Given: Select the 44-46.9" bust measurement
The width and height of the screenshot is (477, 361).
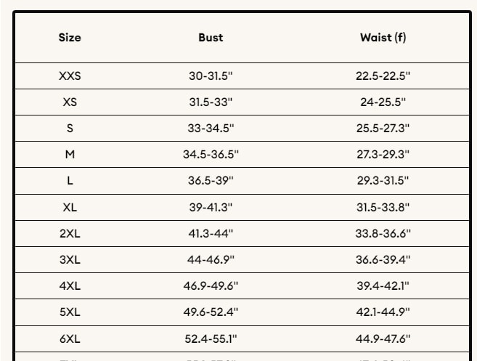Looking at the screenshot, I should click(x=211, y=259).
